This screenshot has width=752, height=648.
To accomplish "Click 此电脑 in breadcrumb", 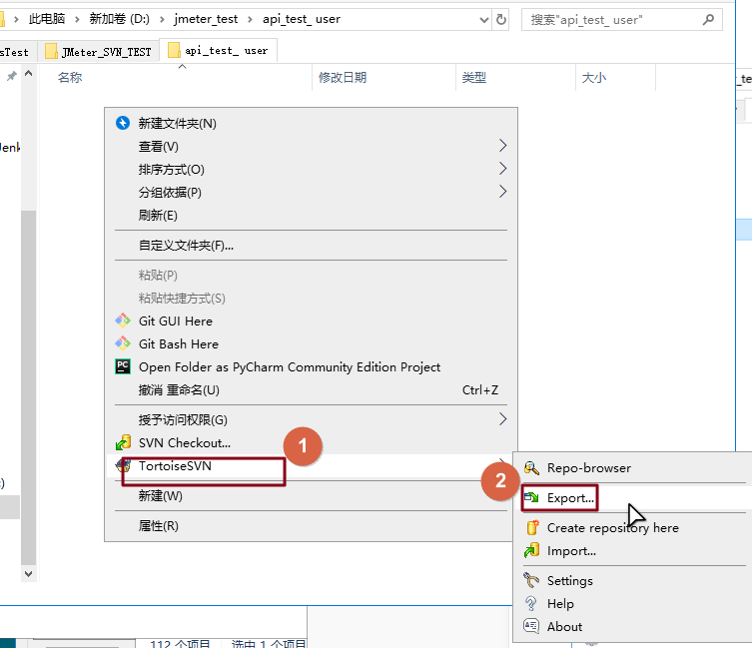I will (47, 19).
